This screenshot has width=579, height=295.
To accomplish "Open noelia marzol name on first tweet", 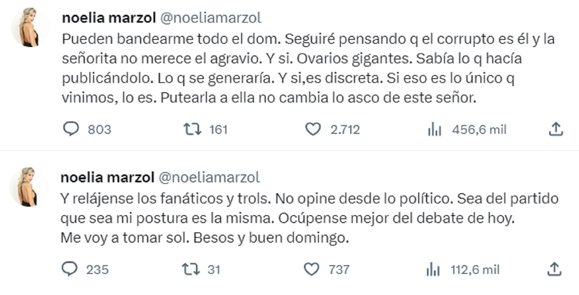I will click(109, 18).
